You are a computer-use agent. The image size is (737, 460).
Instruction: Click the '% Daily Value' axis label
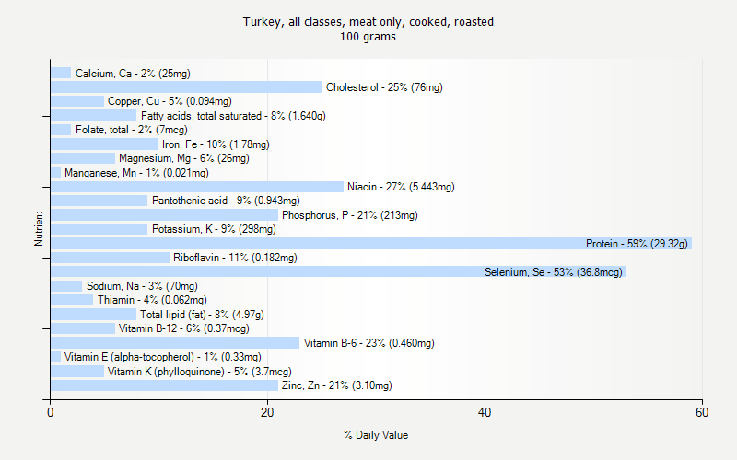tap(376, 435)
